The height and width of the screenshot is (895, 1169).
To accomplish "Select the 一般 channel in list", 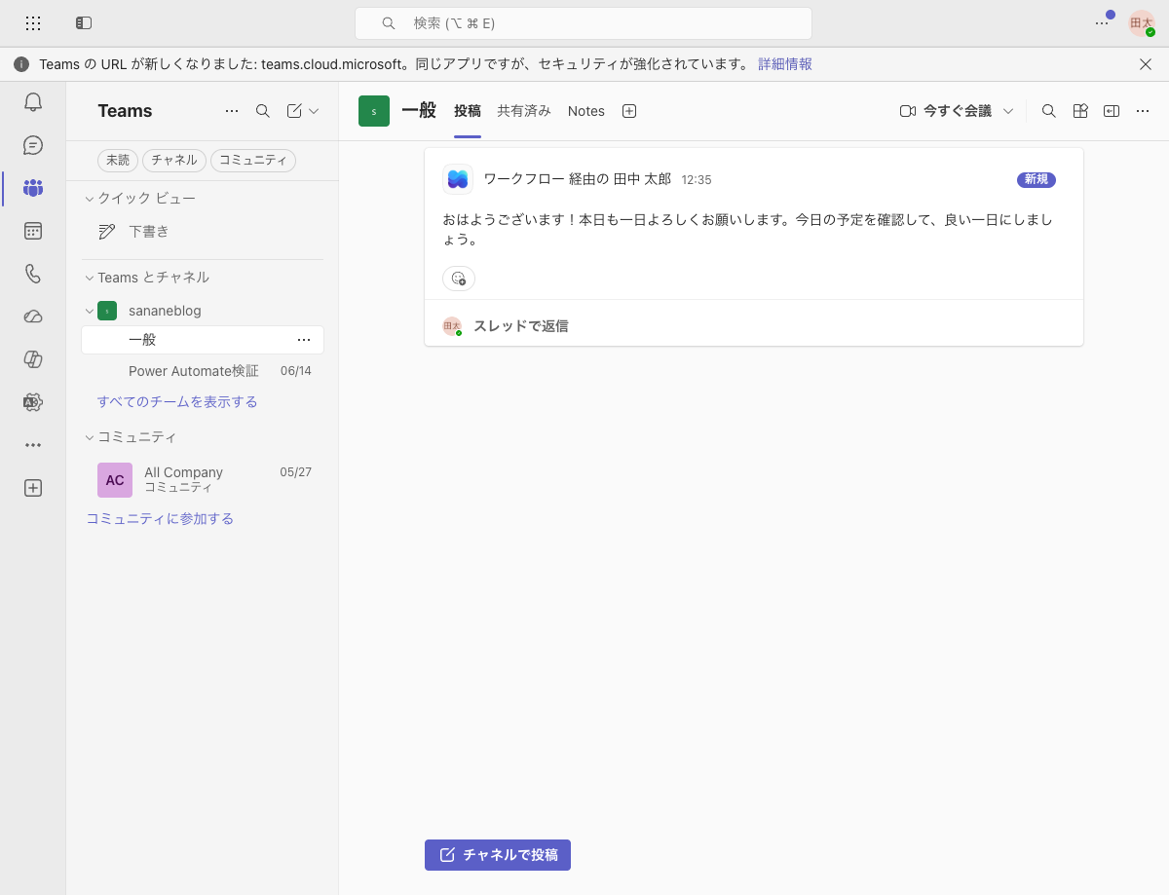I will click(203, 340).
